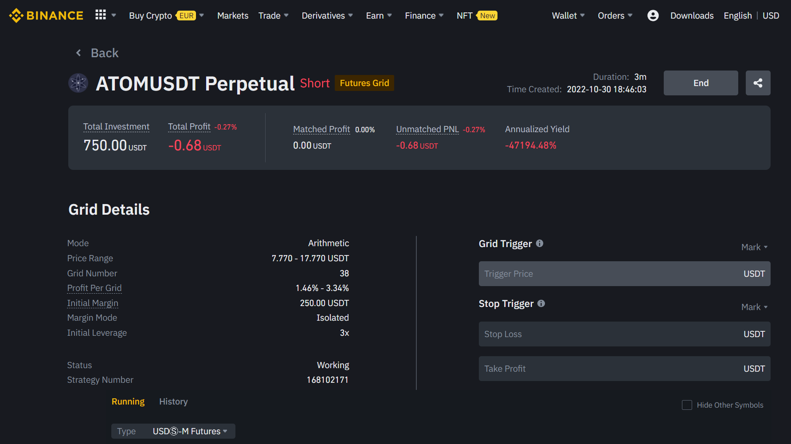Click the ATOM coin icon
Screen dimensions: 791x444
pyautogui.click(x=78, y=83)
